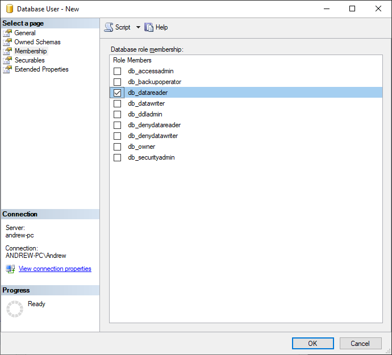Click the Help icon in toolbar

pyautogui.click(x=149, y=27)
